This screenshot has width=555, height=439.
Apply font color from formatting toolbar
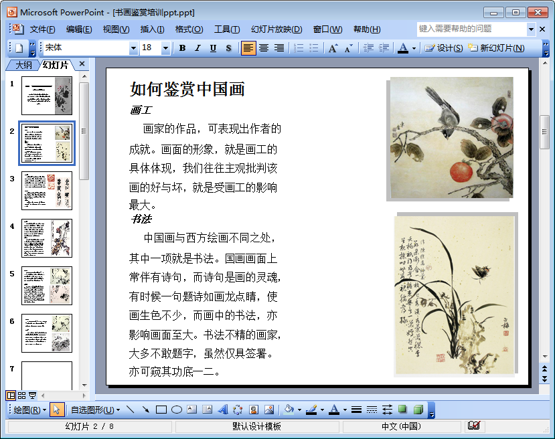tap(403, 48)
